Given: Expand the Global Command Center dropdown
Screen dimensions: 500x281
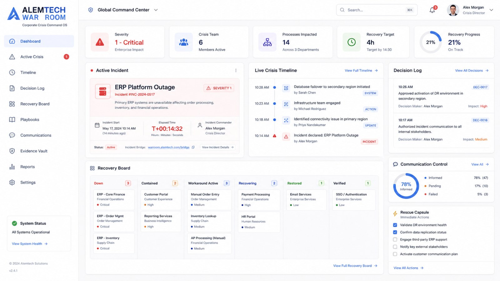Looking at the screenshot, I should point(156,10).
